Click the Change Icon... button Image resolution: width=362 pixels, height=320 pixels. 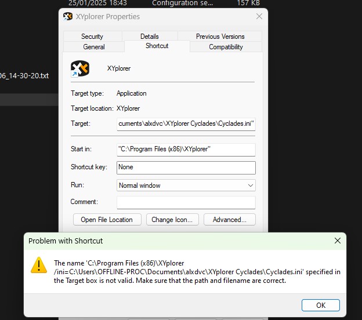click(172, 220)
